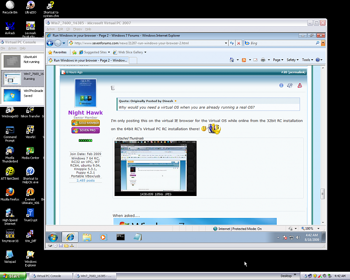Open the AvRack desktop icon
Image resolution: width=350 pixels, height=280 pixels.
(10, 28)
